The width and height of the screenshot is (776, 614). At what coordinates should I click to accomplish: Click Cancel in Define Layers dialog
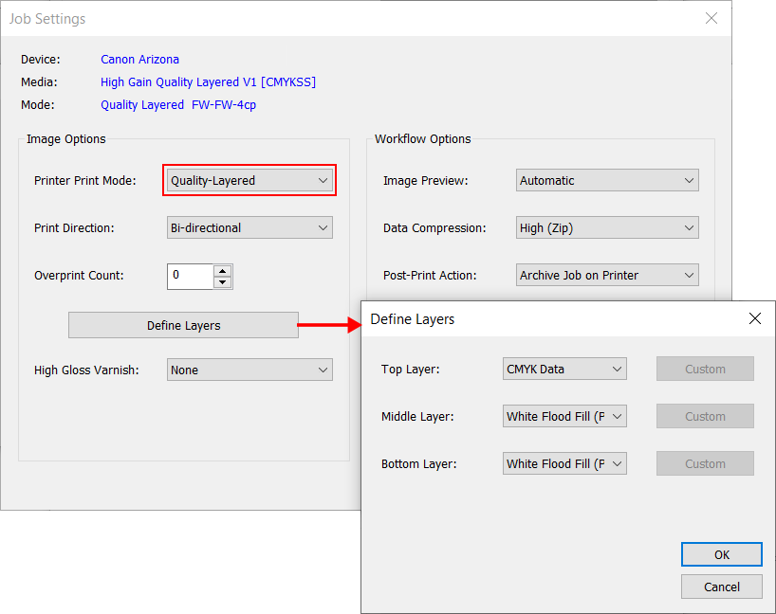[721, 587]
